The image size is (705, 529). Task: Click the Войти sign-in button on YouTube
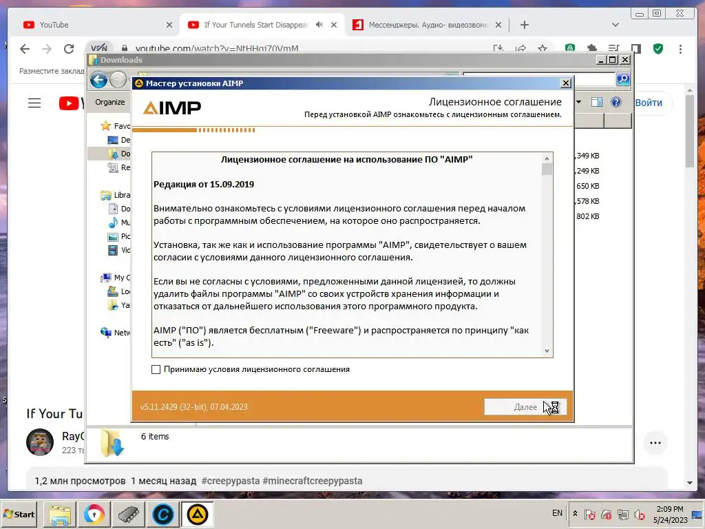649,103
